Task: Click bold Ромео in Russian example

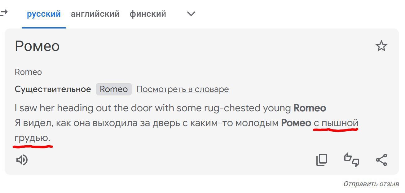Action: coord(296,123)
